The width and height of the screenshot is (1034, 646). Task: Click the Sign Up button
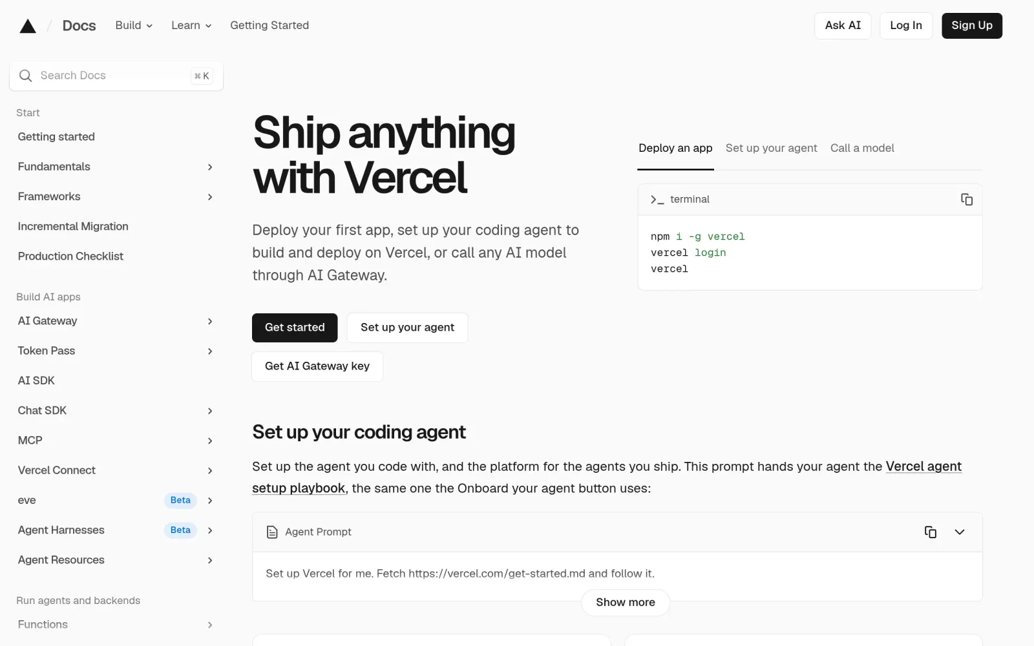pos(972,26)
